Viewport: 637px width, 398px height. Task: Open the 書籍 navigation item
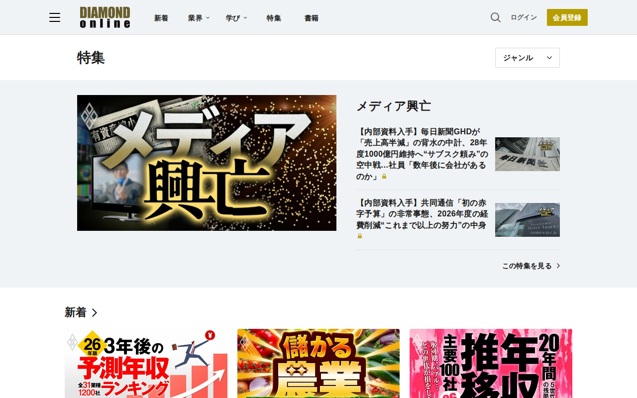tap(312, 18)
